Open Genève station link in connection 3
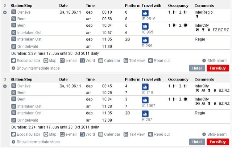Screen dimensions: 232x148 tap(24, 86)
